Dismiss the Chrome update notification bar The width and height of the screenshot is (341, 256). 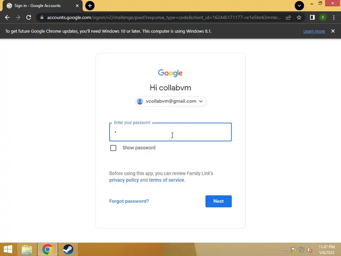click(x=333, y=31)
